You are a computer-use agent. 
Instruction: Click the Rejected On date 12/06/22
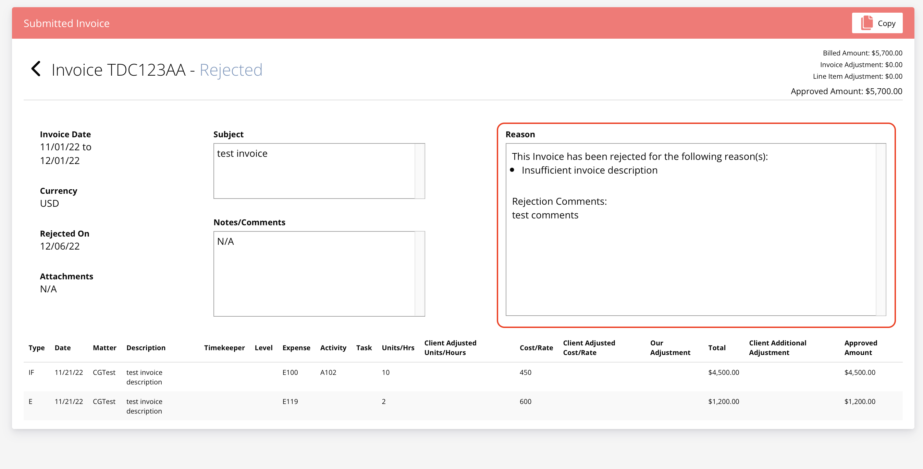[60, 246]
